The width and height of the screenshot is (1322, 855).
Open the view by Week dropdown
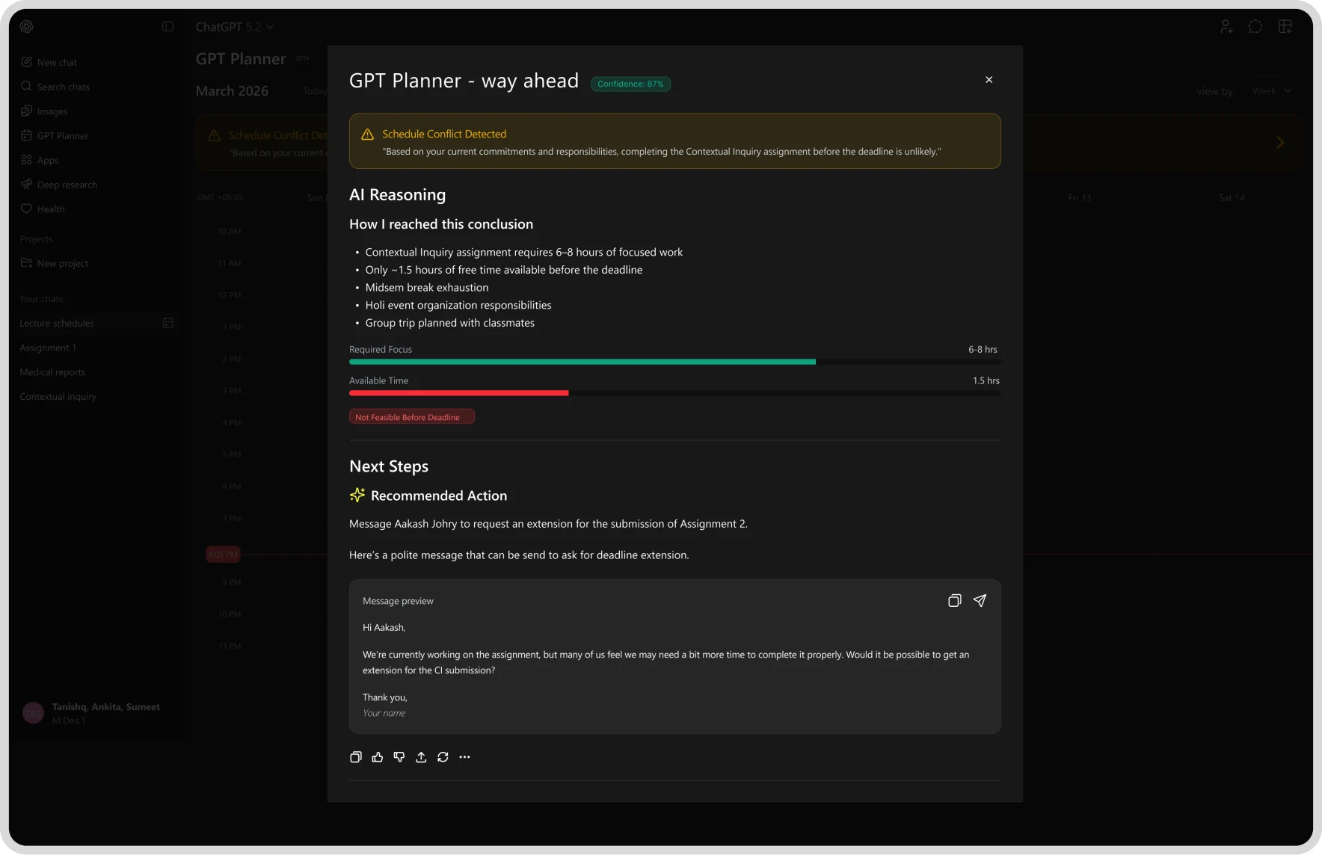[x=1271, y=91]
